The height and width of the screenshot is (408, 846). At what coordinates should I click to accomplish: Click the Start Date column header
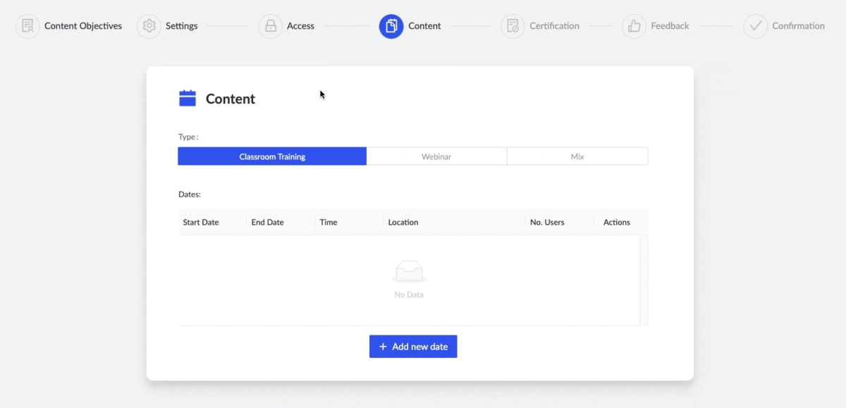[200, 222]
